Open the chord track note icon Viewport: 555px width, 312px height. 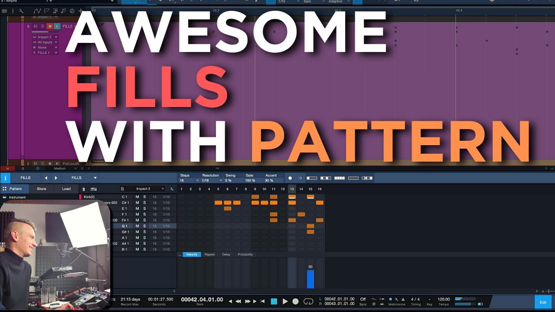click(x=64, y=11)
